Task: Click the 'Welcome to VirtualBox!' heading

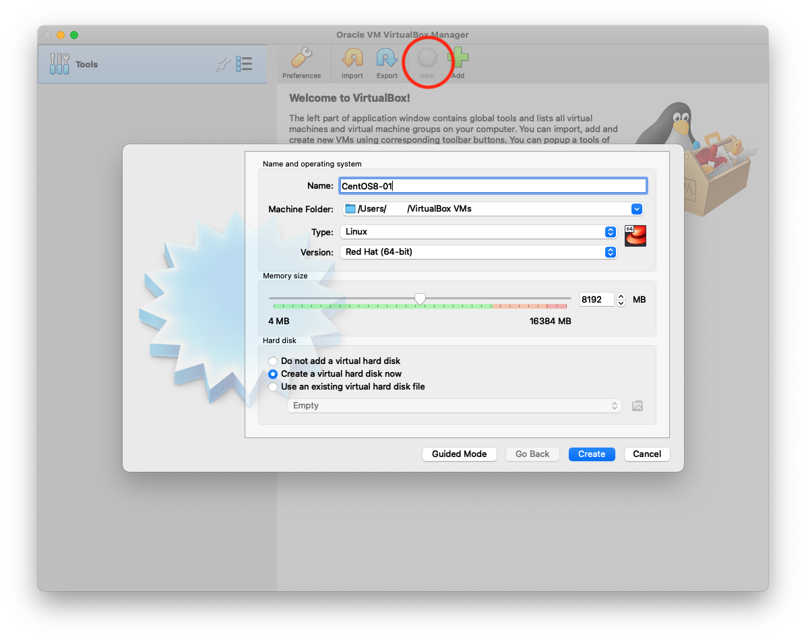Action: click(350, 98)
